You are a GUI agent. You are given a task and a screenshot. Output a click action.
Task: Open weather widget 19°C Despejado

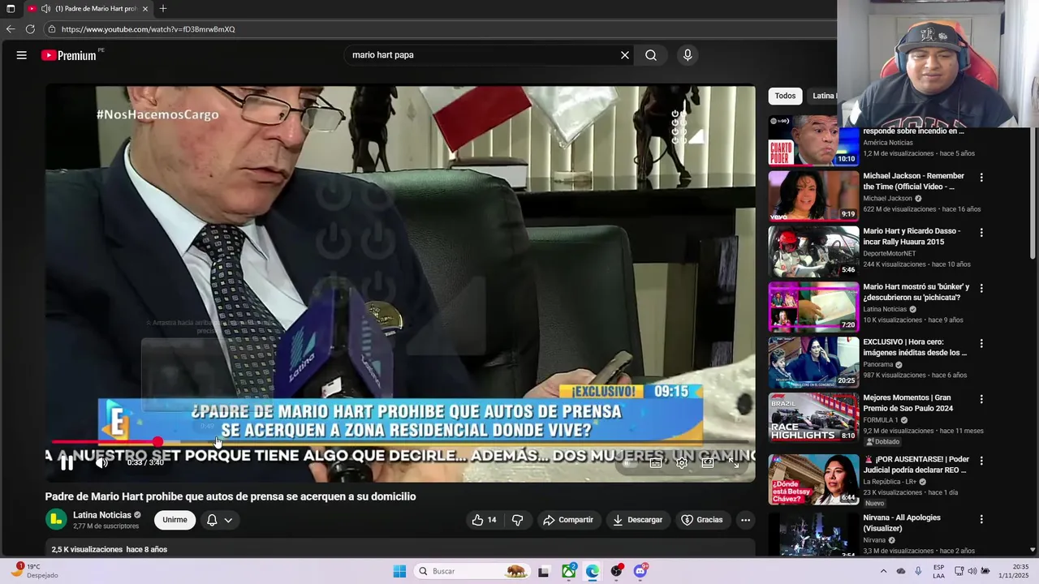point(34,571)
